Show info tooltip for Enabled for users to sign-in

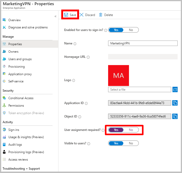point(106,30)
